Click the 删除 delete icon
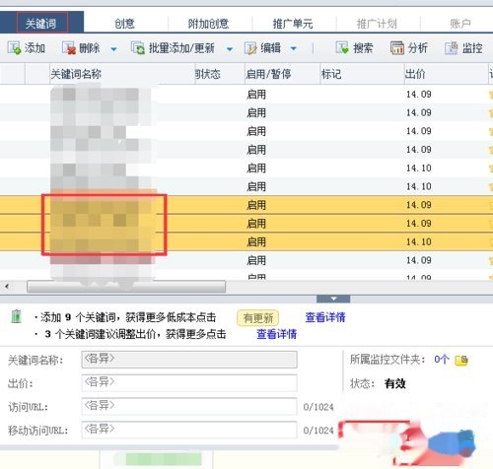The height and width of the screenshot is (469, 493). [69, 48]
